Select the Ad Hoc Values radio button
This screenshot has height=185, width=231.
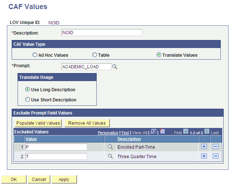tap(35, 55)
